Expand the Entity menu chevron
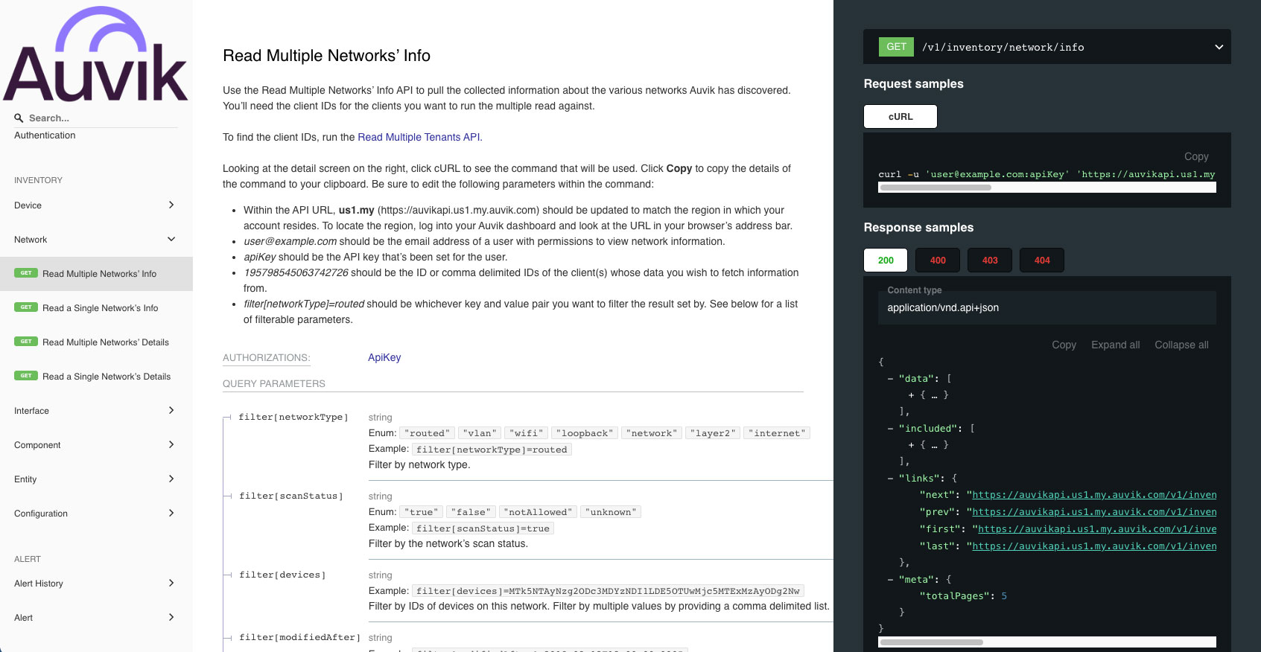1261x652 pixels. point(171,479)
